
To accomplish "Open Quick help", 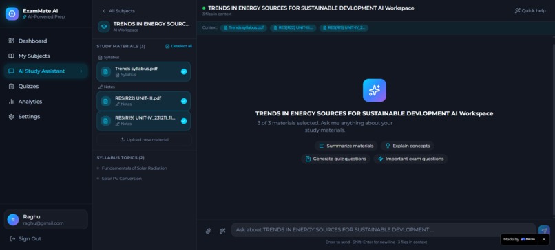I will coord(530,10).
